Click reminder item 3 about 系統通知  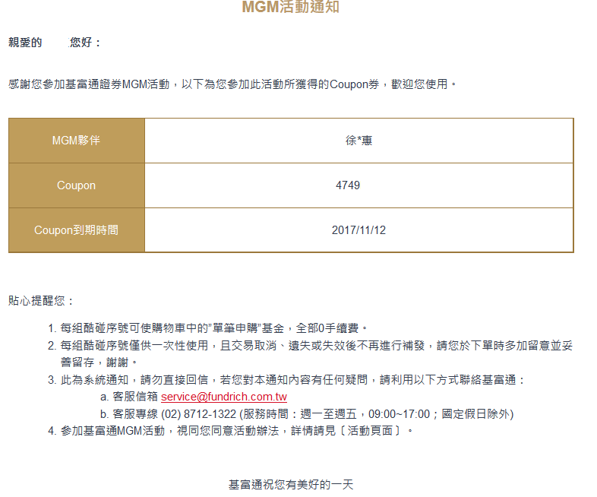286,380
